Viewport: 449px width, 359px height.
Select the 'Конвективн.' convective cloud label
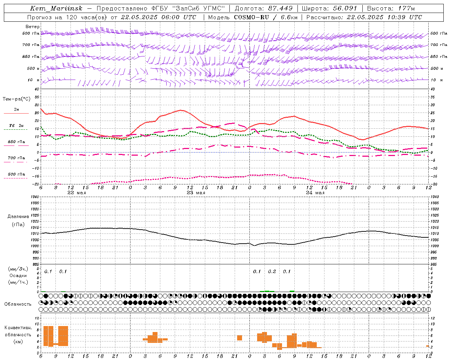point(18,328)
